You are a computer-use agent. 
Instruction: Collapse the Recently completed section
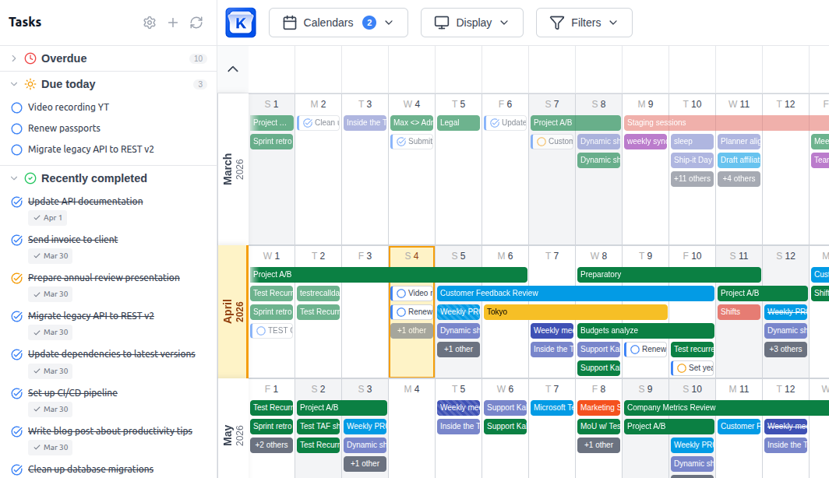(x=14, y=178)
